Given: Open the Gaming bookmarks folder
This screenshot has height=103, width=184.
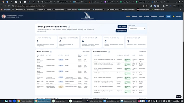Looking at the screenshot, I should (39, 10).
